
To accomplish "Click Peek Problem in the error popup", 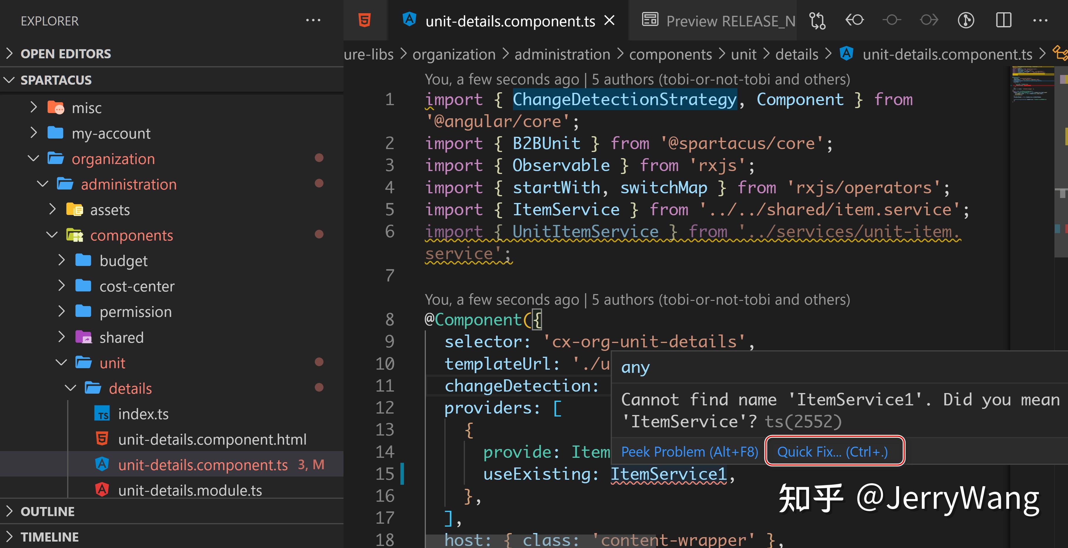I will 690,452.
